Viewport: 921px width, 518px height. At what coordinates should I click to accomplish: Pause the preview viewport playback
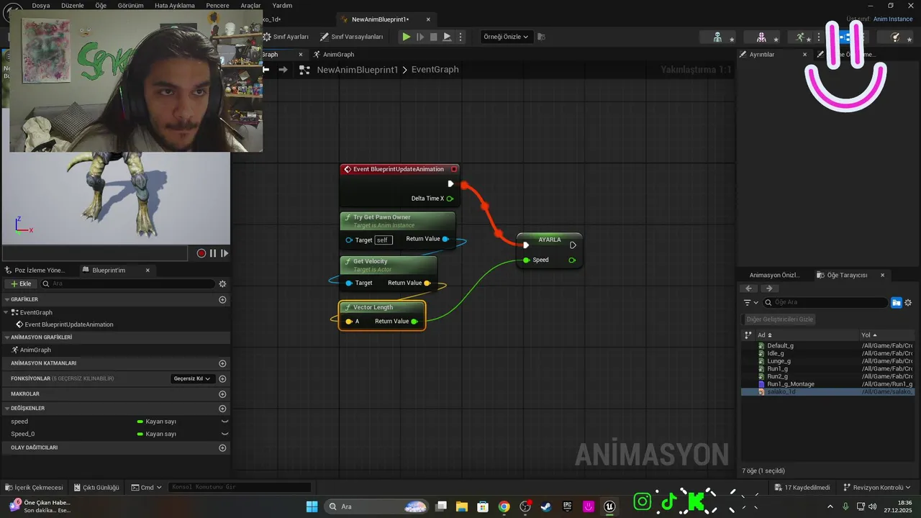[x=213, y=253]
